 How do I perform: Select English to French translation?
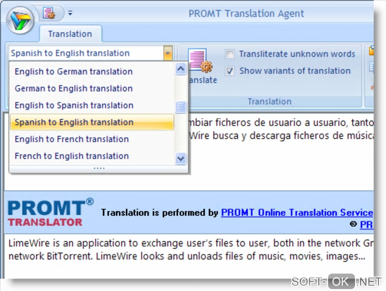(x=92, y=139)
